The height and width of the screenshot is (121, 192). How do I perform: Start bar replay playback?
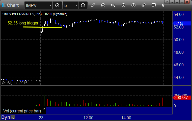click(x=123, y=5)
